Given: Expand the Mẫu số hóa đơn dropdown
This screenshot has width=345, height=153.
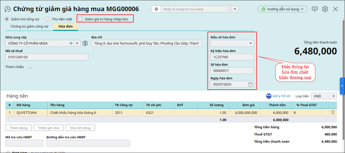Looking at the screenshot, I should tap(250, 43).
